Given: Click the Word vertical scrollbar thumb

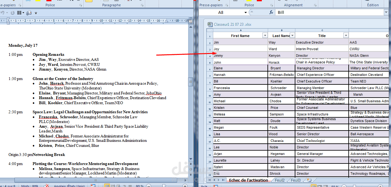Looking at the screenshot, I should tap(190, 82).
